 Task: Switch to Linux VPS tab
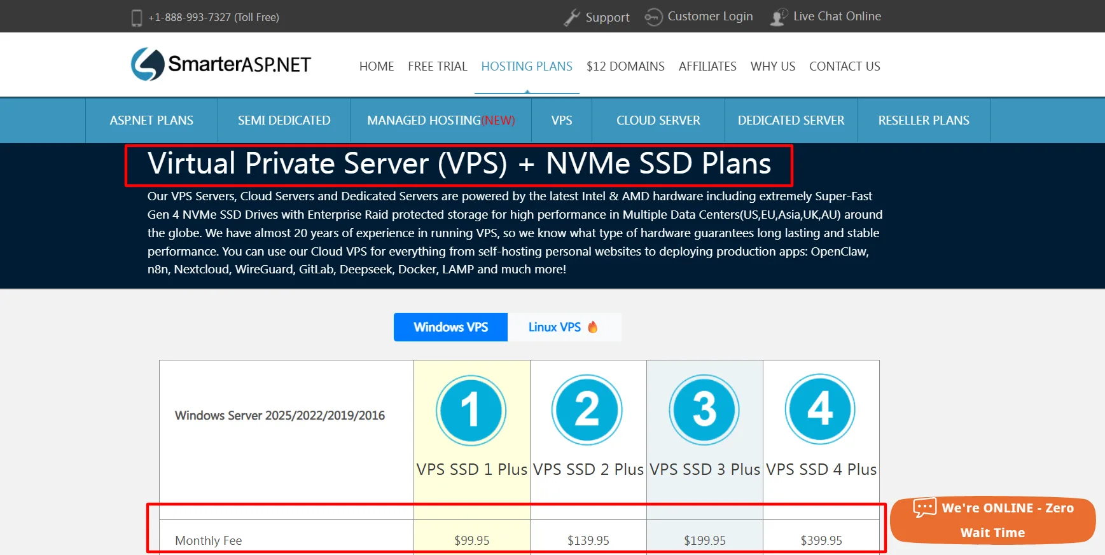(564, 327)
